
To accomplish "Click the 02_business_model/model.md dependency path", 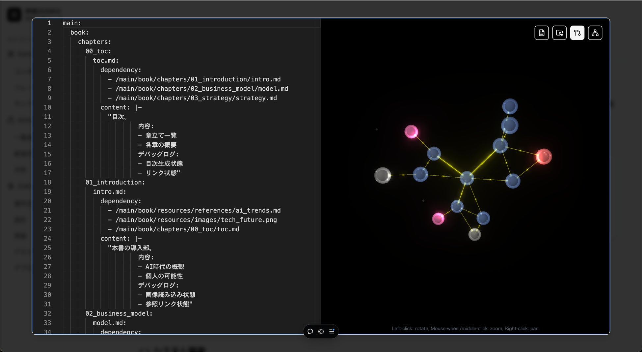I will [x=201, y=89].
